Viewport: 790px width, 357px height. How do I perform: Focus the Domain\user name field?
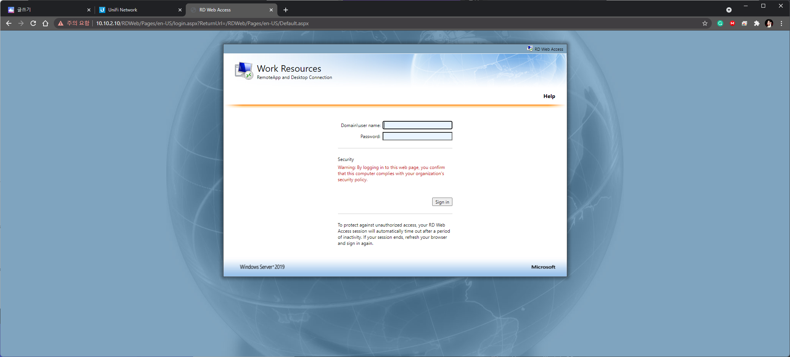click(x=417, y=125)
